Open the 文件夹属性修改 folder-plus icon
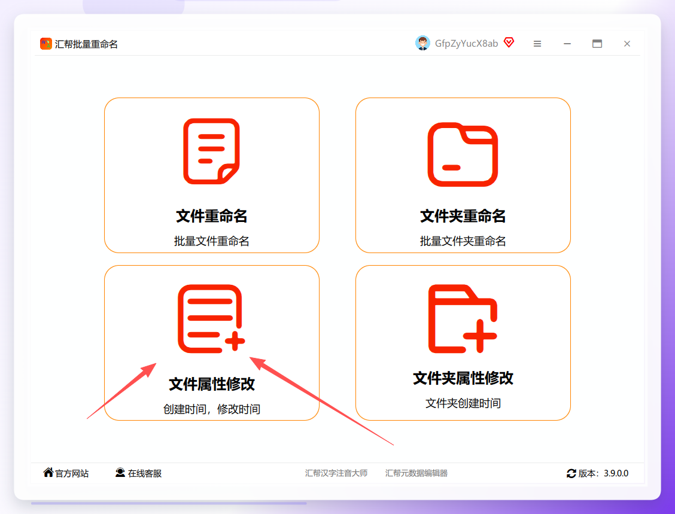The width and height of the screenshot is (675, 514). pyautogui.click(x=463, y=318)
